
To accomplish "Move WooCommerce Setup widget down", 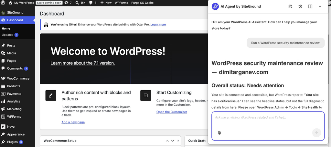I will click(173, 141).
